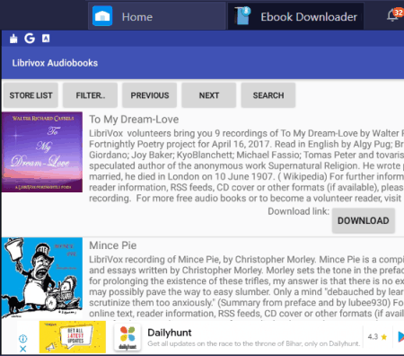The width and height of the screenshot is (404, 356).
Task: Click the To My Dream-Love description text
Action: coord(246,165)
